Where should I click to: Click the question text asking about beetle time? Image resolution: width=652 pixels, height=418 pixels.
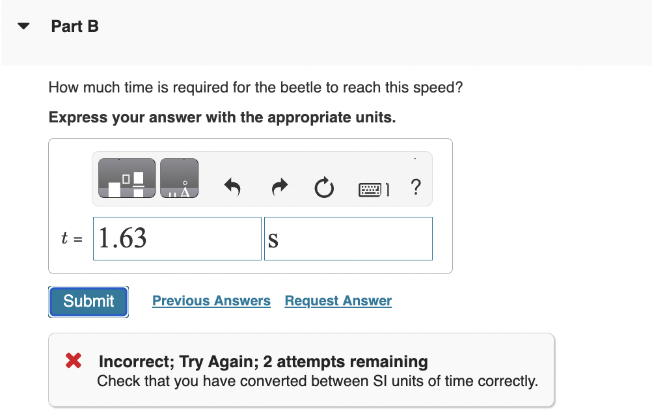(x=256, y=87)
